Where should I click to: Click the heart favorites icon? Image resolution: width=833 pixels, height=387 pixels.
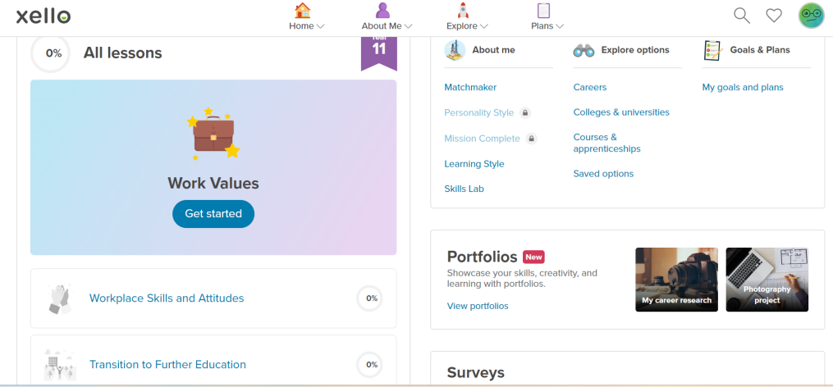click(x=773, y=16)
